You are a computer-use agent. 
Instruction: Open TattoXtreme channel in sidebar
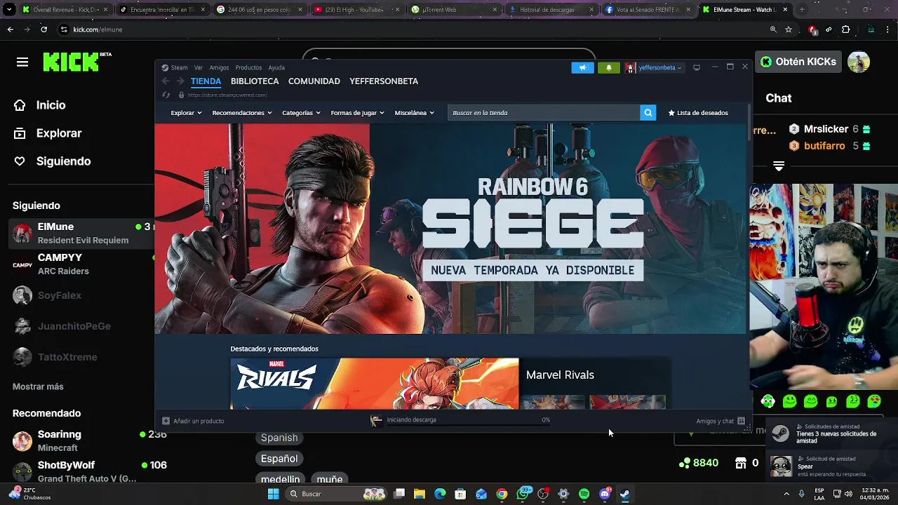tap(81, 357)
